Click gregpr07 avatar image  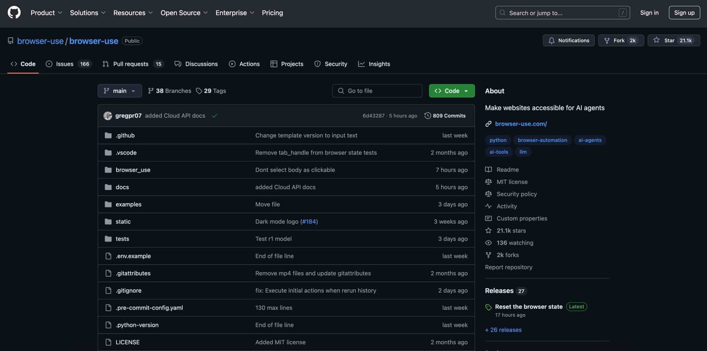click(108, 116)
